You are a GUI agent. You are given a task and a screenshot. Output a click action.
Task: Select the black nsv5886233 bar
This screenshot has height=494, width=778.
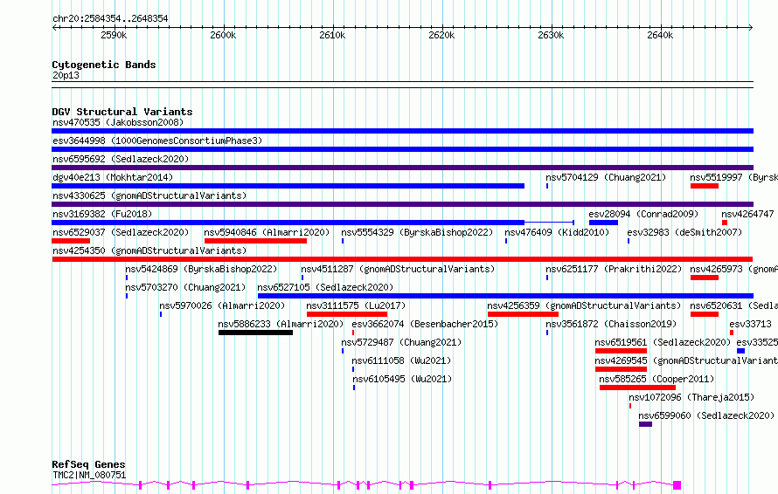coord(255,333)
